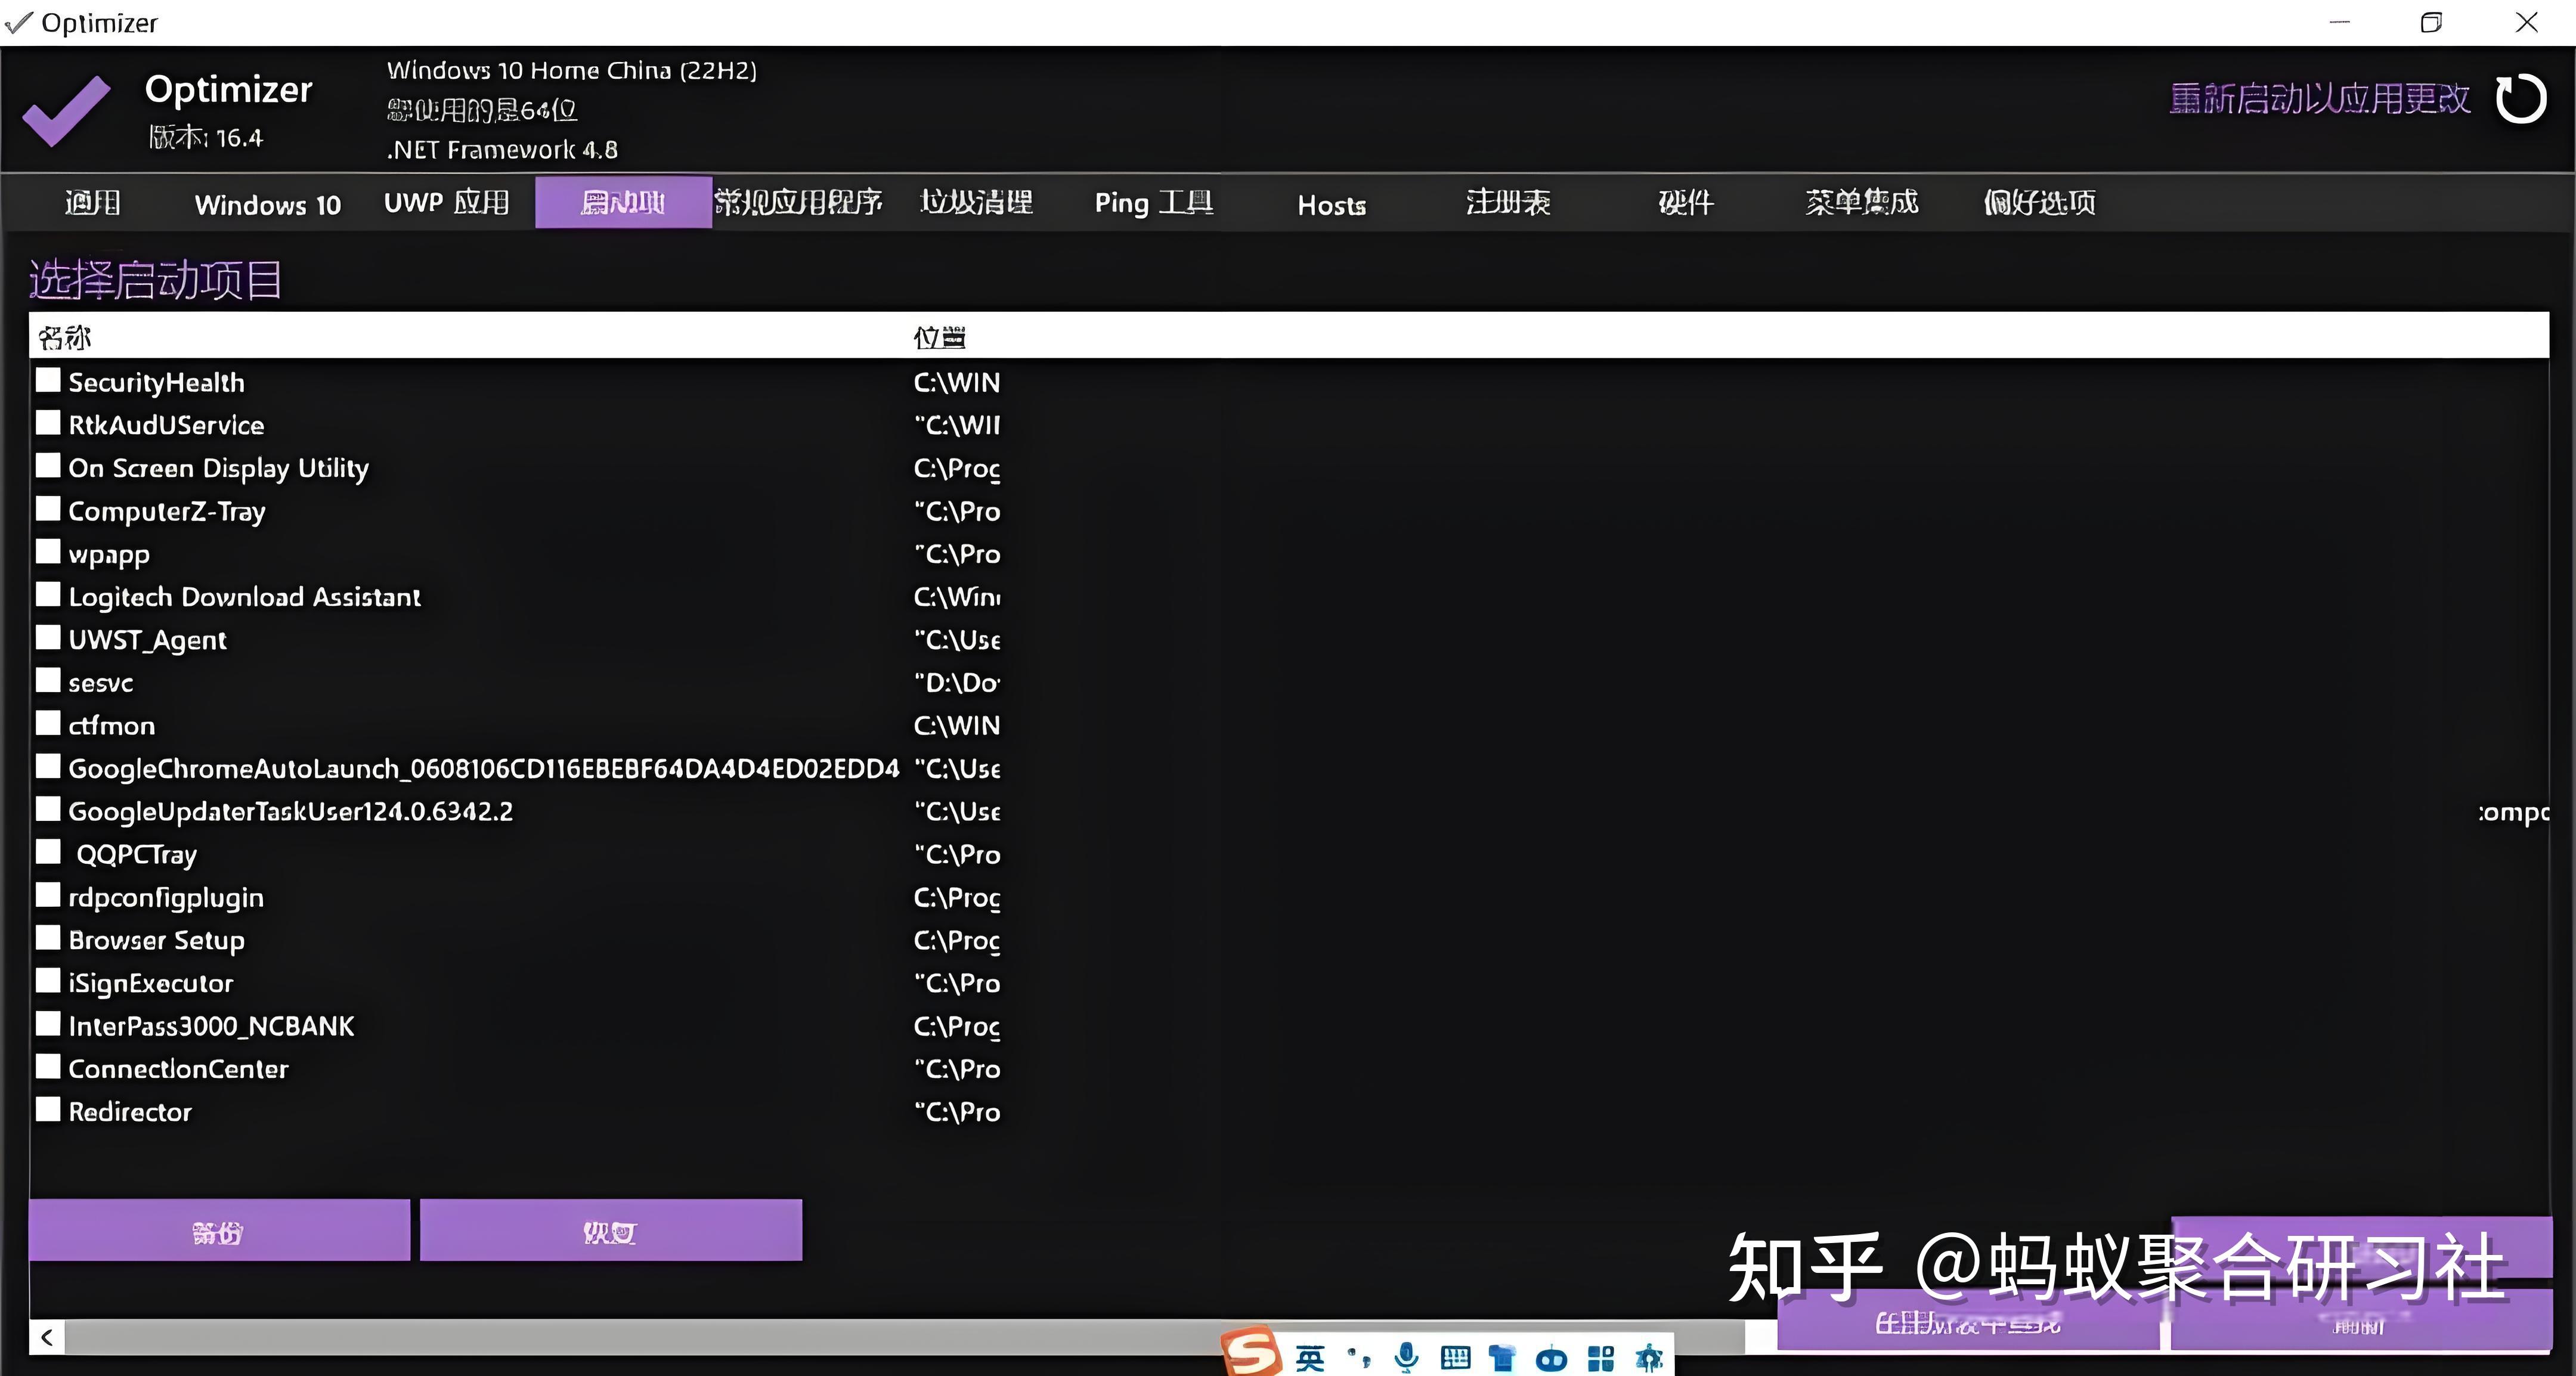The image size is (2576, 1376).
Task: Click the tools icon at the taskbar's right end
Action: click(x=1649, y=1356)
